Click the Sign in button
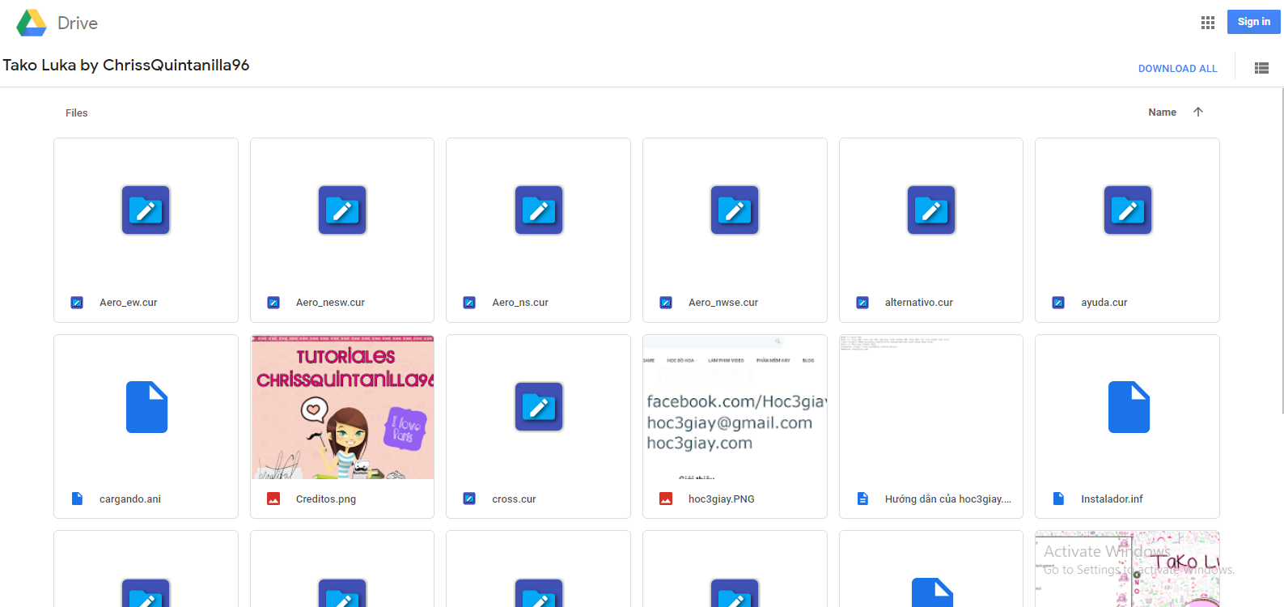Screen dimensions: 1284x607 (1253, 22)
